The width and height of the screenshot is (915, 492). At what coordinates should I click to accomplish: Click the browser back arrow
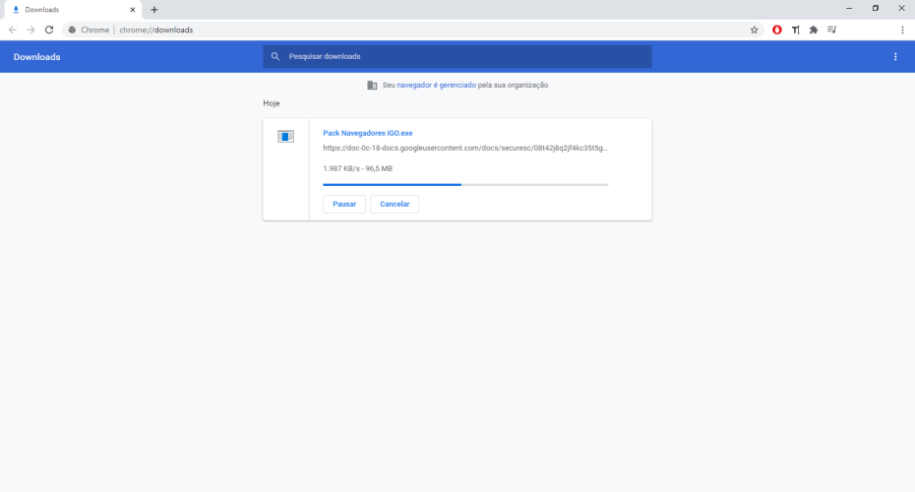(13, 30)
